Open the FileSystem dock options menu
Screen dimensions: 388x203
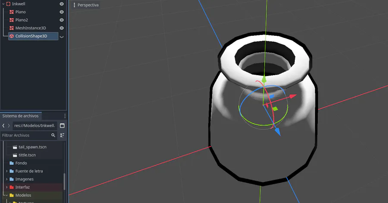[x=65, y=116]
